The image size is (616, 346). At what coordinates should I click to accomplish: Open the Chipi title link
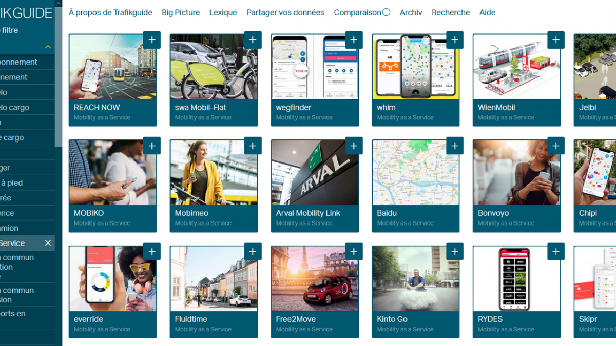point(588,213)
